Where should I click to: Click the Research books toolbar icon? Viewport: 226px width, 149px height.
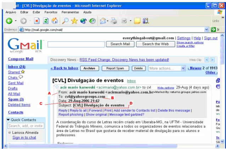pyautogui.click(x=145, y=21)
